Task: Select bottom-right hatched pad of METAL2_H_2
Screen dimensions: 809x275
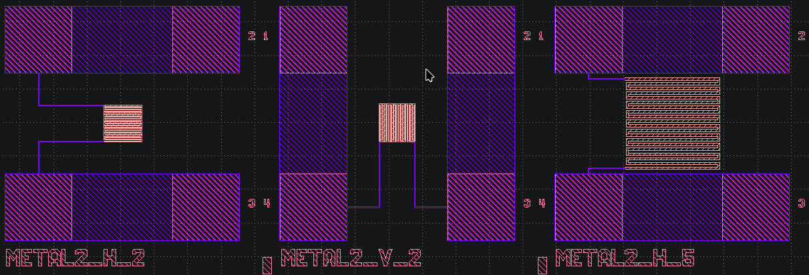Action: coord(206,207)
